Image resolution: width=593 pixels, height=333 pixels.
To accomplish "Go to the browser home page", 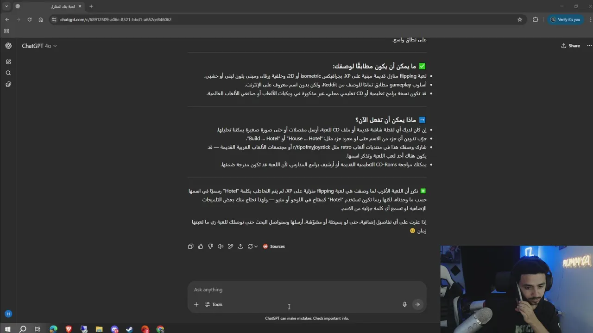I will pyautogui.click(x=41, y=19).
